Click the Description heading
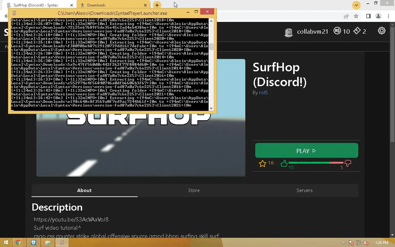 tap(57, 207)
